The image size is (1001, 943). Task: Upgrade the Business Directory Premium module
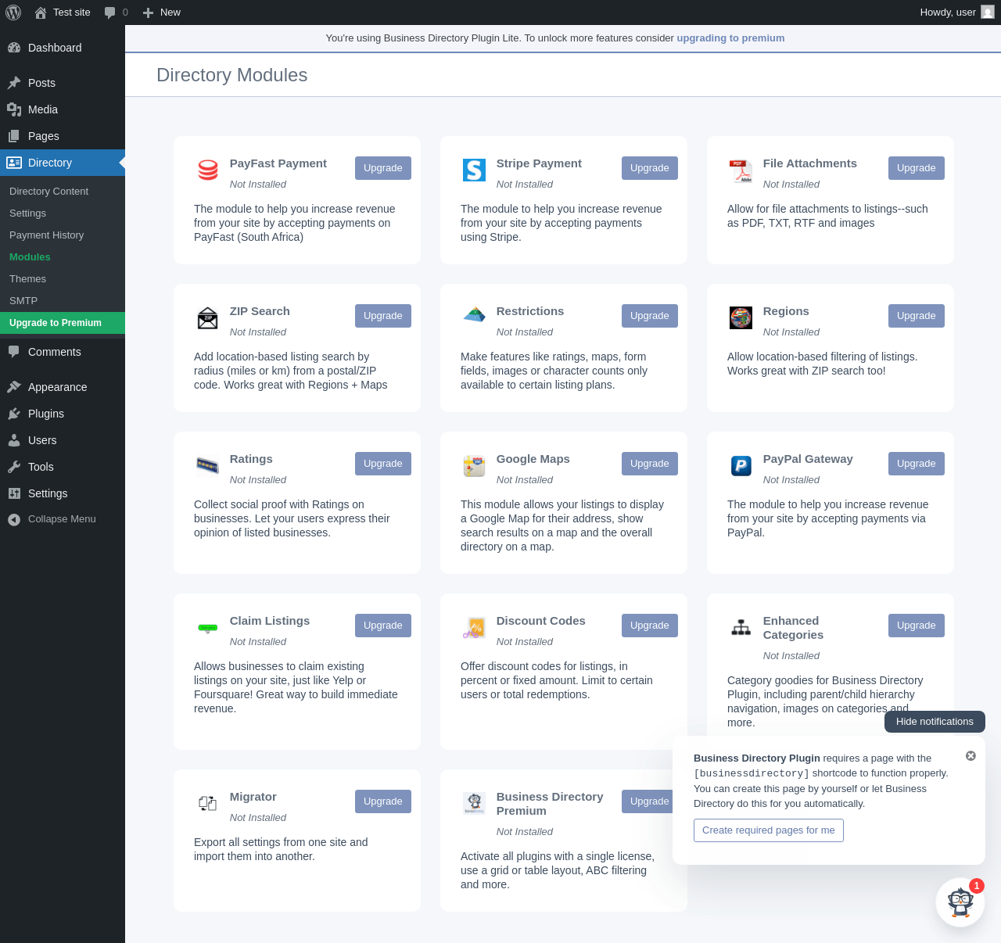648,801
